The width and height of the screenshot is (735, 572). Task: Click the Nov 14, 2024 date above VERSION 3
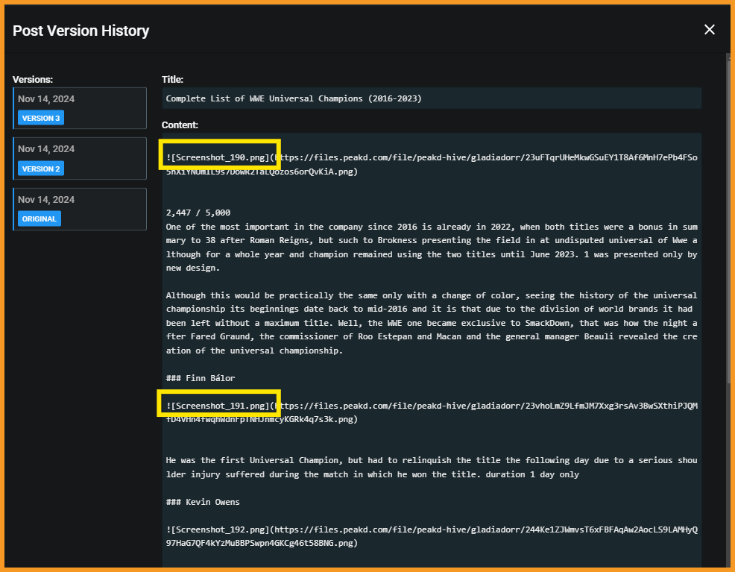click(x=46, y=99)
